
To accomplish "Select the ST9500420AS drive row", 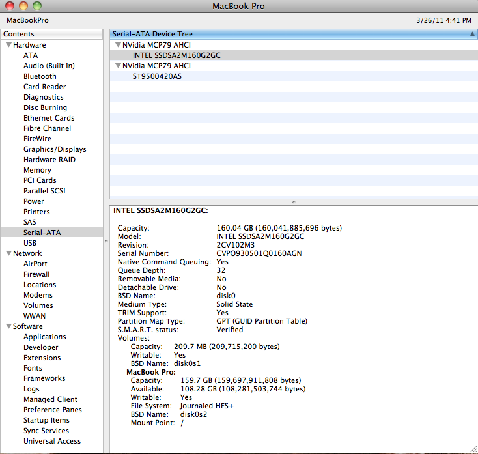I will [294, 76].
